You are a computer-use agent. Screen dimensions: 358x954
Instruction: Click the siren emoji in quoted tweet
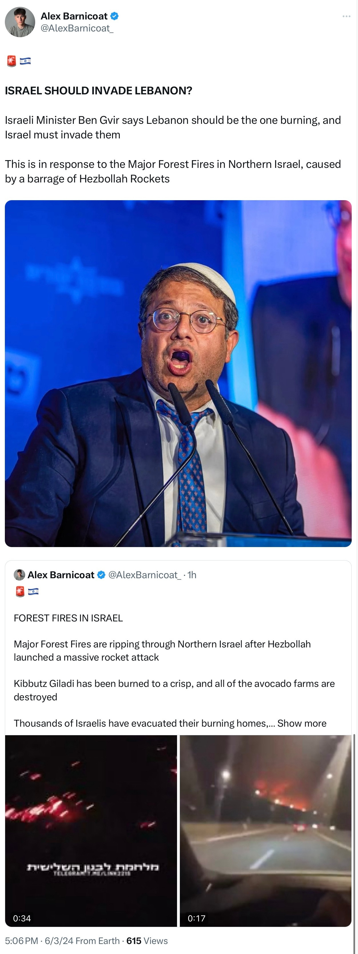coord(20,591)
